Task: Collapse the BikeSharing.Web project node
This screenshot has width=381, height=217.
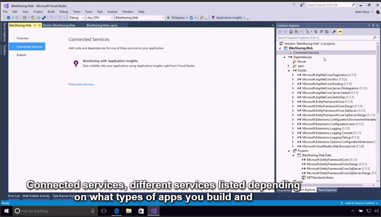Action: (x=280, y=48)
